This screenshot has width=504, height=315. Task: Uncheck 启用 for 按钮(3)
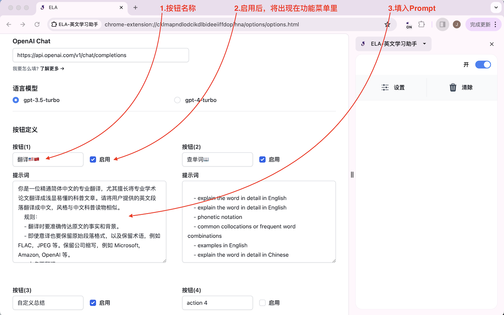tap(93, 303)
